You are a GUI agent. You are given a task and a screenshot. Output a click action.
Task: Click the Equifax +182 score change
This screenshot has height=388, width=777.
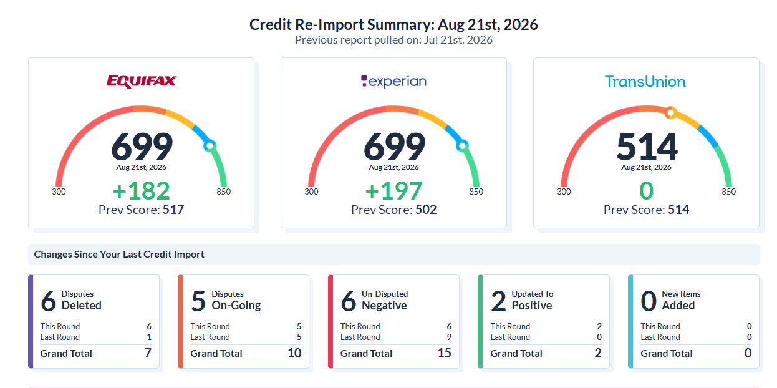pos(141,190)
